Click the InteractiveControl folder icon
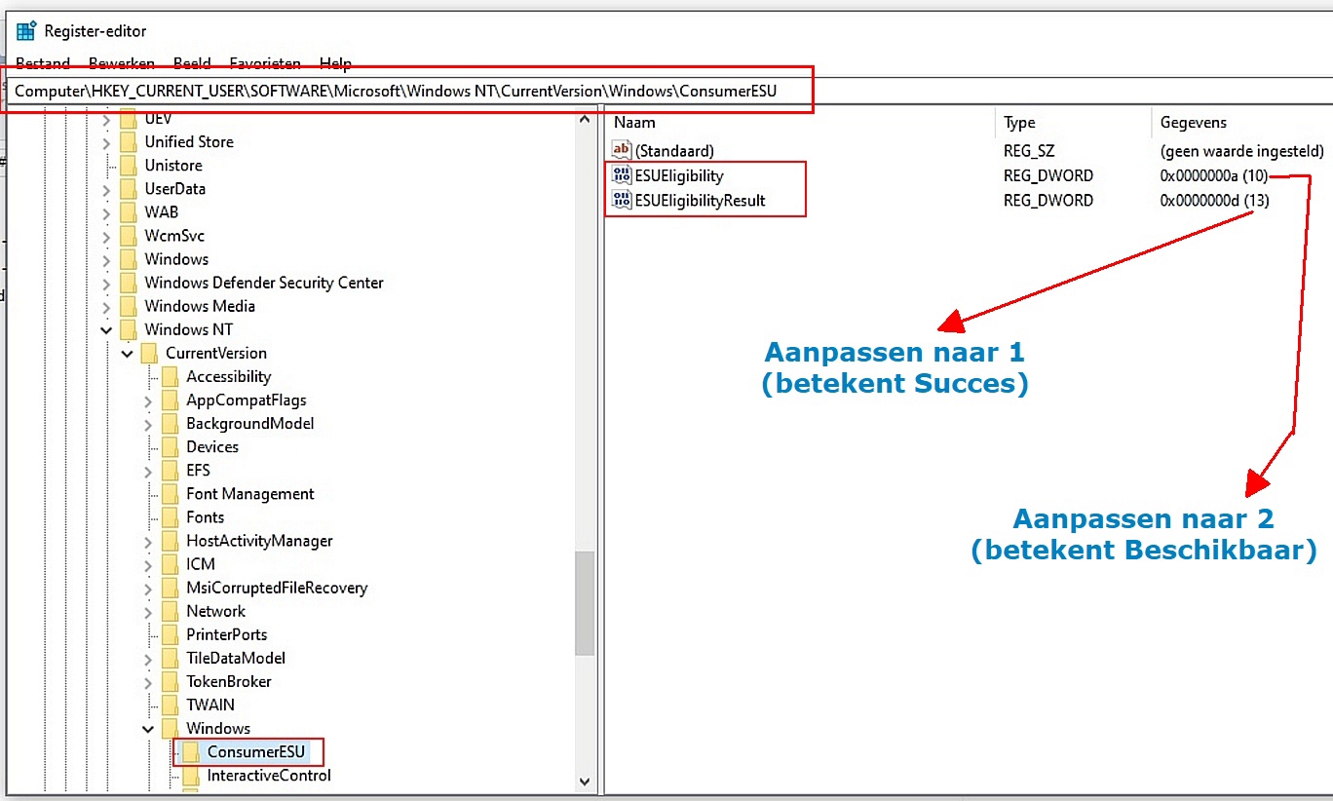The width and height of the screenshot is (1333, 801). 191,776
